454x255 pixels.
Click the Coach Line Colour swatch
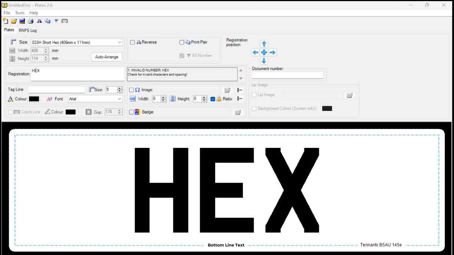coord(70,112)
